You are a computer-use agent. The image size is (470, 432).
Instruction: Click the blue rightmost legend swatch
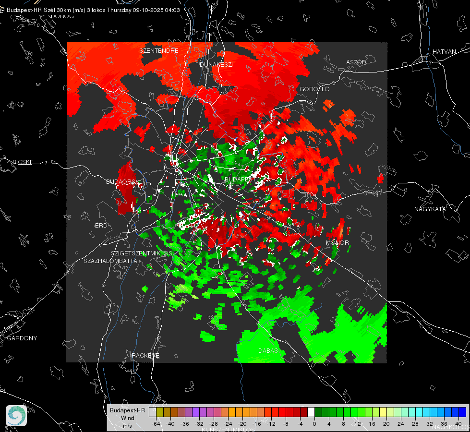[462, 412]
